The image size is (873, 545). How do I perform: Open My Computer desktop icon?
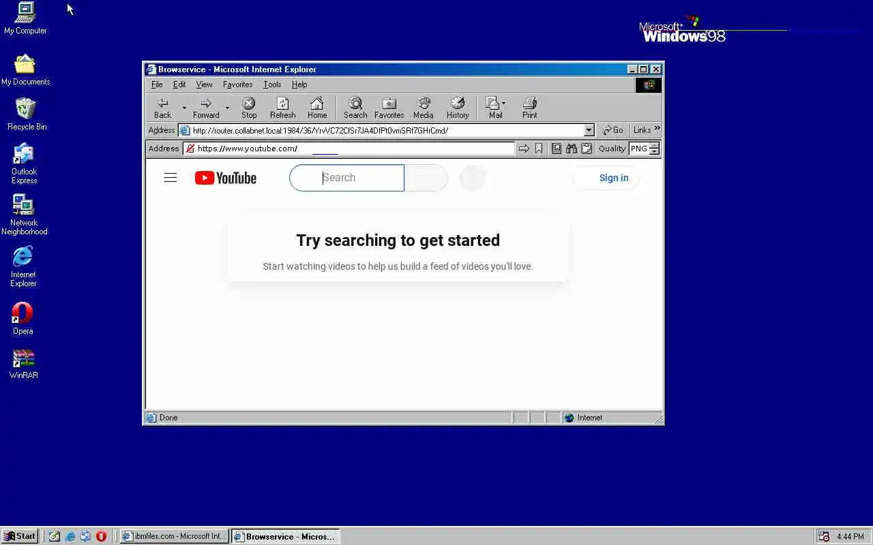pos(25,18)
